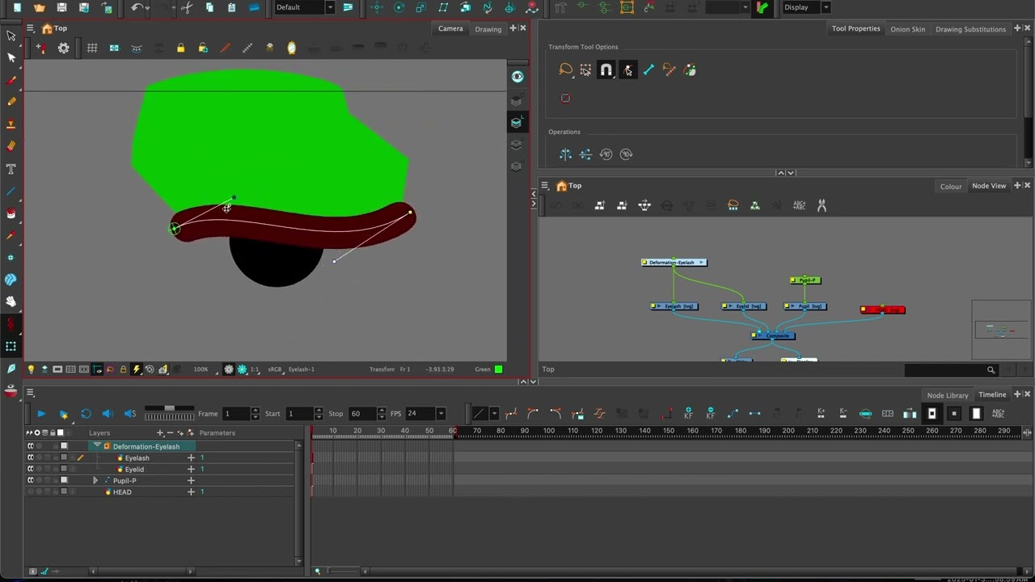The image size is (1035, 582).
Task: Click the New Scene icon in top toolbar
Action: tap(17, 7)
